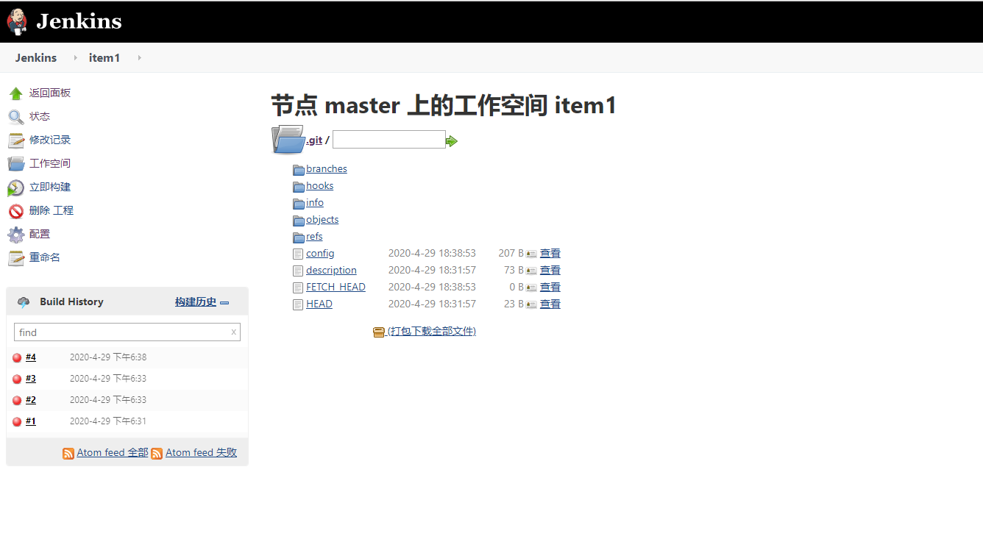Click folder icon beside branches
983x539 pixels.
click(298, 170)
